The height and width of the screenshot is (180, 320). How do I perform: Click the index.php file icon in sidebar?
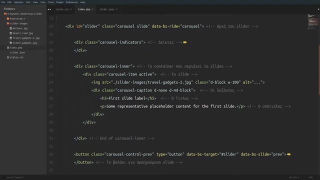(x=8, y=48)
